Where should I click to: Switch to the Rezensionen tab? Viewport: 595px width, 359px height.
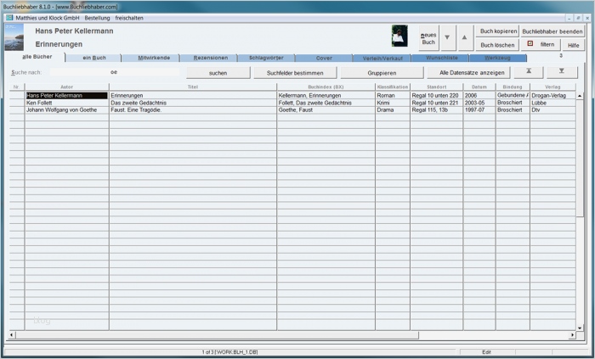(211, 58)
